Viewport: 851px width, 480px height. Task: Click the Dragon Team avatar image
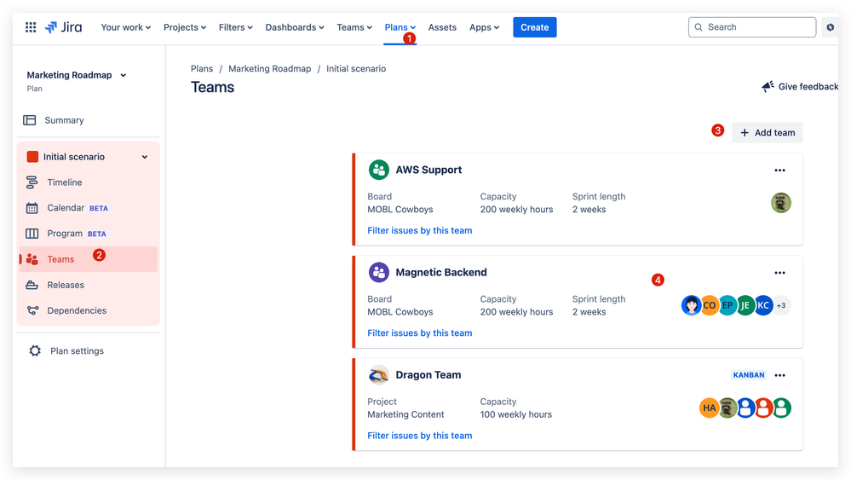(379, 375)
